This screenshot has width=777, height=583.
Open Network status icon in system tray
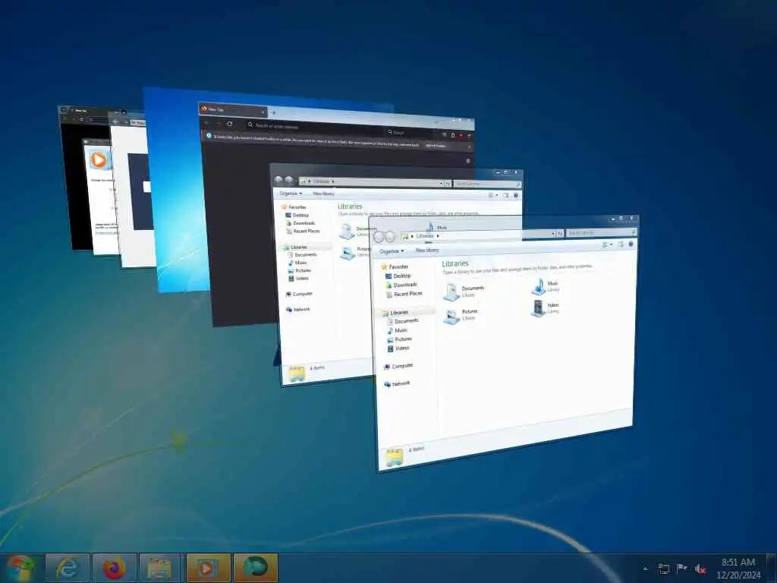663,569
